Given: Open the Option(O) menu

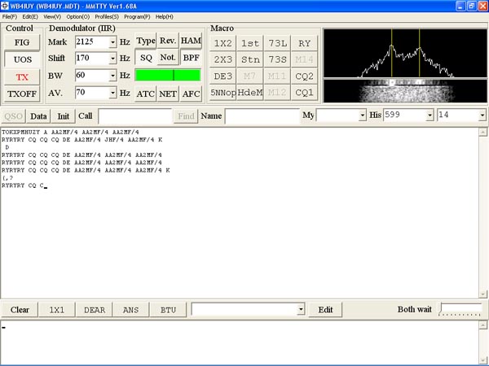Looking at the screenshot, I should 78,16.
